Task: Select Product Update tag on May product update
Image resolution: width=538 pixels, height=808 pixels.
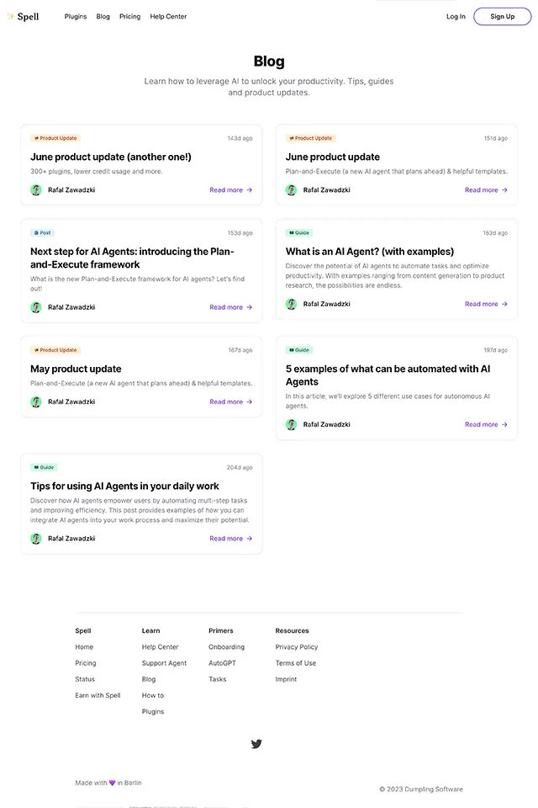Action: click(x=55, y=350)
